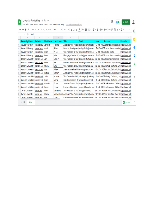Open Google Keep side panel

134,39
